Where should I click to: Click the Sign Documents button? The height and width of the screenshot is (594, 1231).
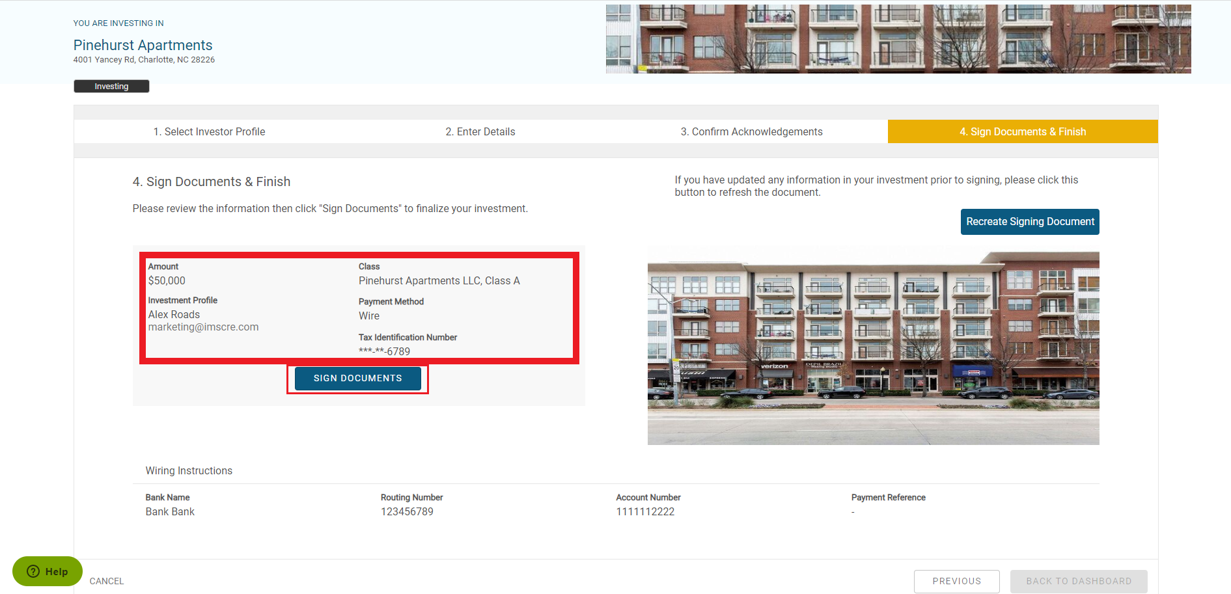tap(358, 379)
